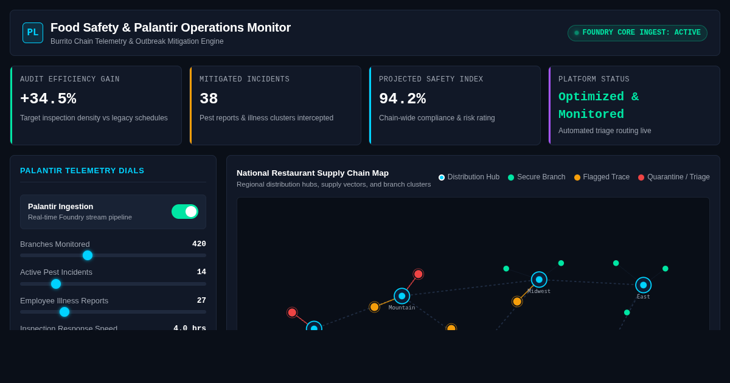Click the Branches Monitored value 420

click(x=199, y=244)
